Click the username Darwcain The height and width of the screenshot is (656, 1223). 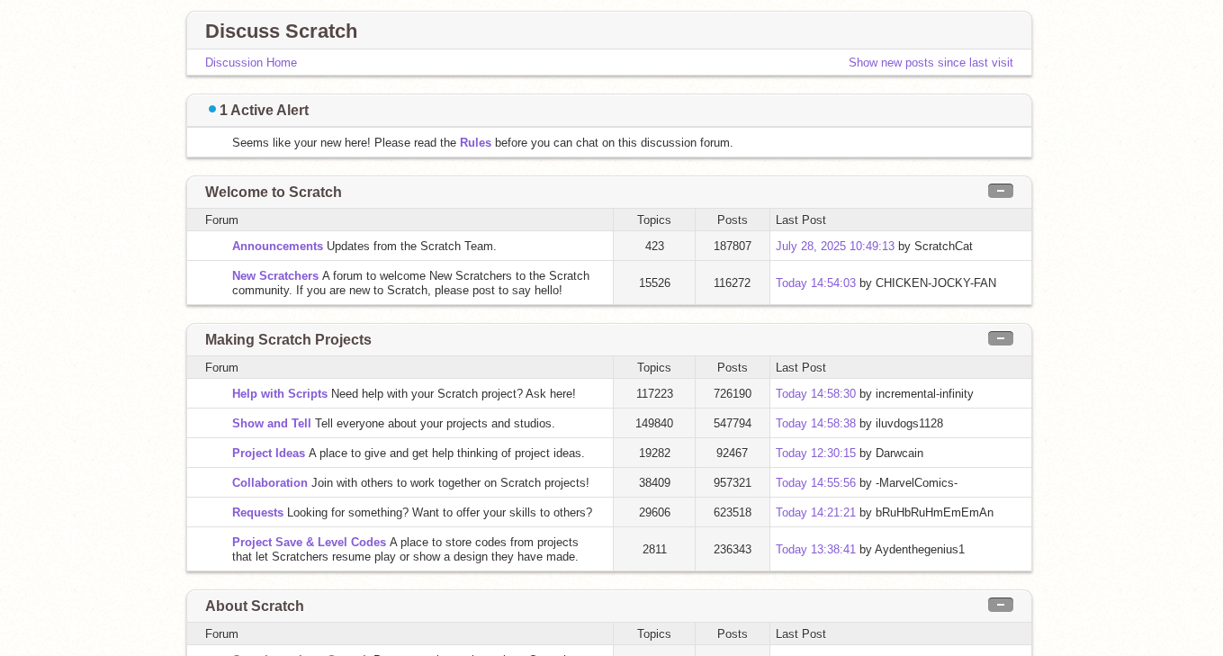[899, 453]
